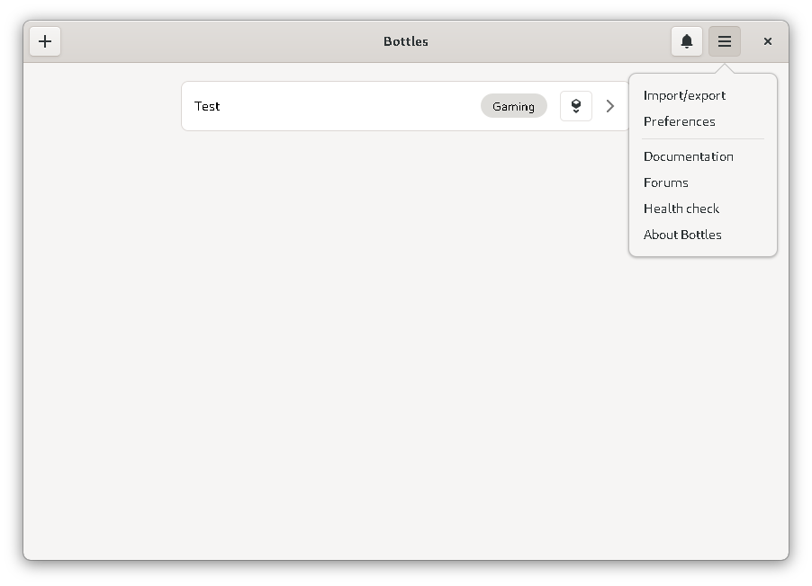
Task: Click the plus icon to create a new bottle
Action: click(x=45, y=41)
